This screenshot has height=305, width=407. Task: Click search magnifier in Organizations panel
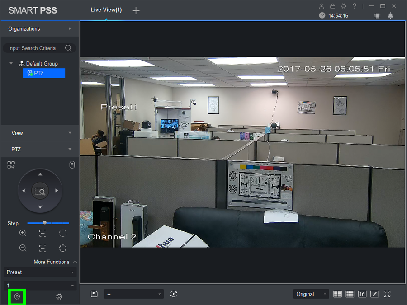click(x=68, y=48)
